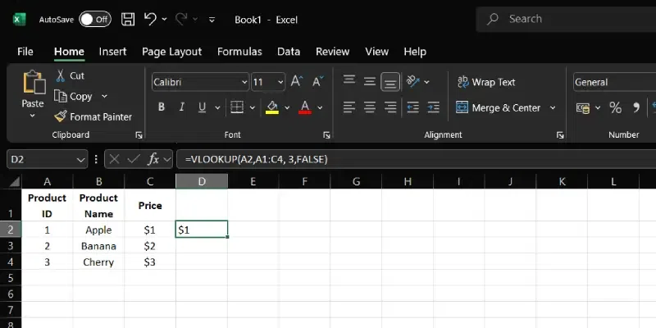Switch to the View tab
Viewport: 656px width, 328px height.
click(376, 52)
